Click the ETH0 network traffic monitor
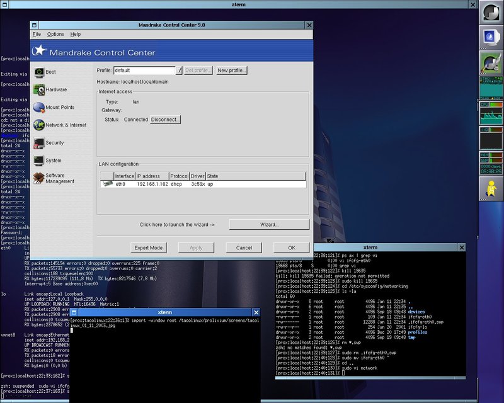The image size is (504, 403). click(x=491, y=88)
